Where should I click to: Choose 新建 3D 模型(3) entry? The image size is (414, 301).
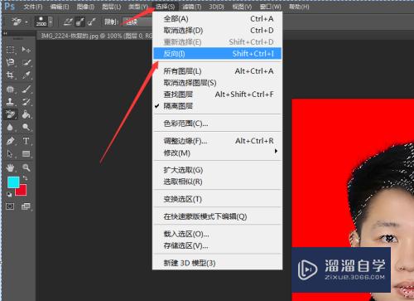tap(217, 263)
